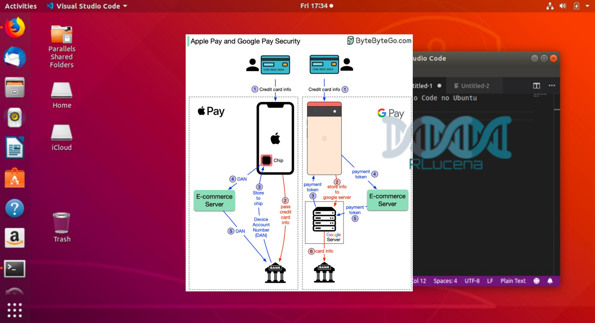This screenshot has height=323, width=595.
Task: Open the feedback smiley in VS Code status bar
Action: pyautogui.click(x=536, y=281)
